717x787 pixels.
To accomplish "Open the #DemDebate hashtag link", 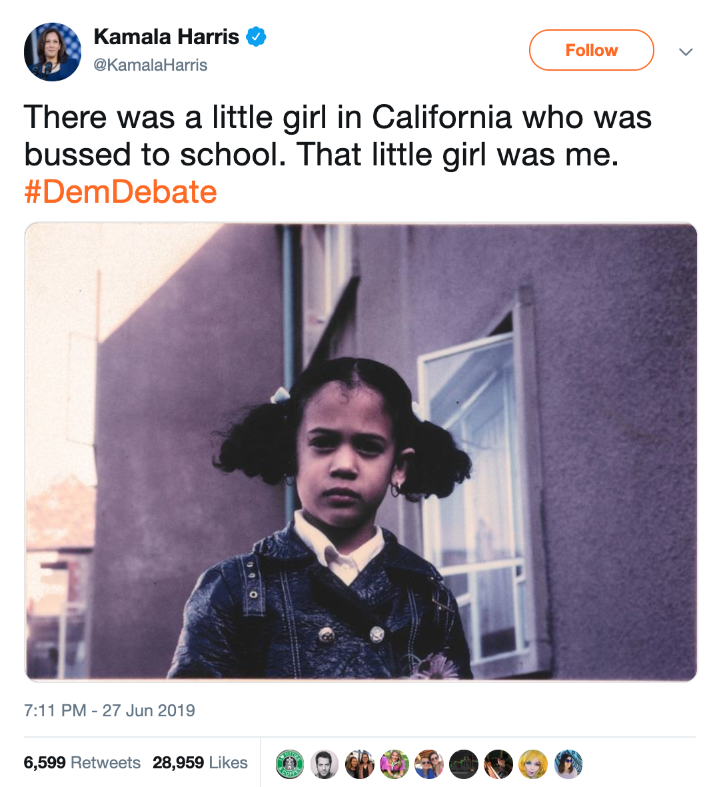I will (121, 192).
